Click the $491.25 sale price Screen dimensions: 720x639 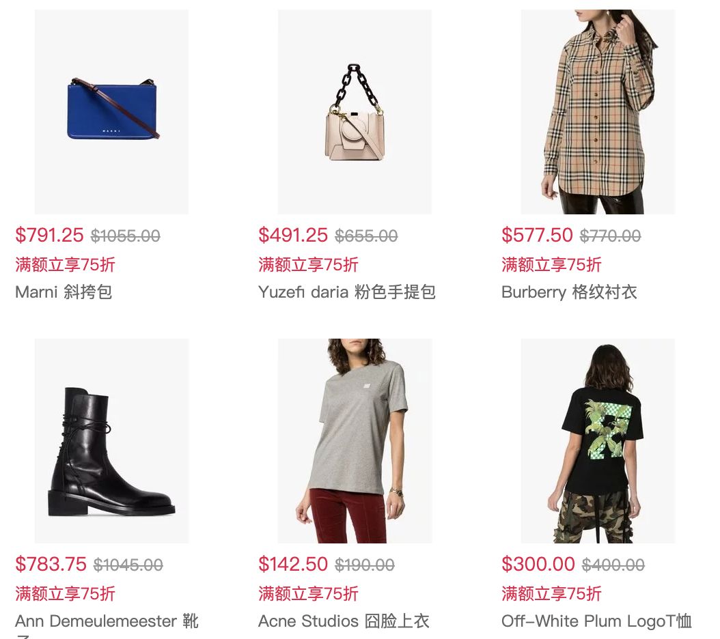pos(293,235)
